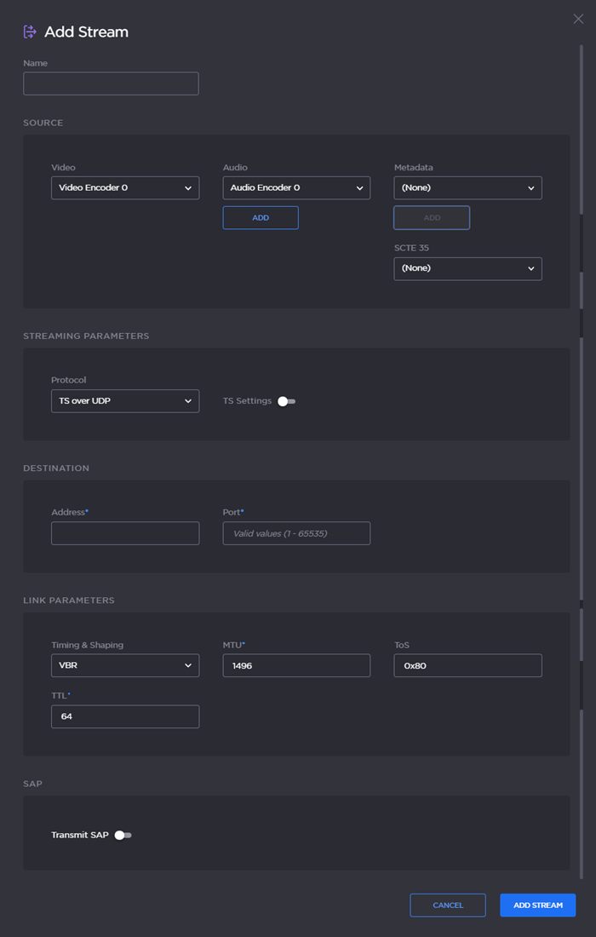The width and height of the screenshot is (596, 937).
Task: Click ADD button under Metadata
Action: click(x=432, y=218)
